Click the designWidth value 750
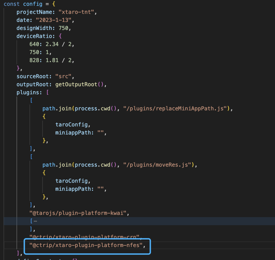The height and width of the screenshot is (260, 275). coord(63,28)
